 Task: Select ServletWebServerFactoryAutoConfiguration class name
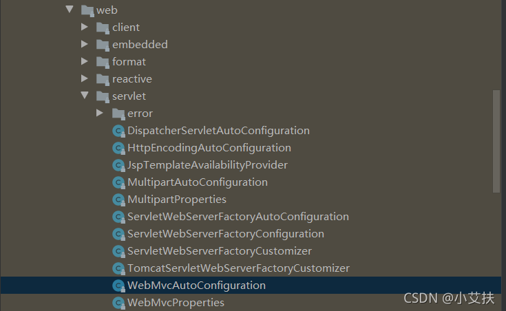(x=238, y=217)
